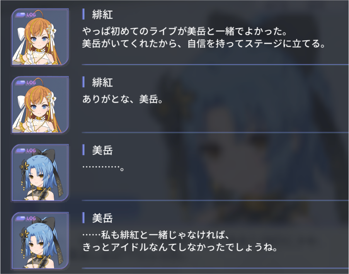Replay the line 美岳がいてくれたから、自信を持って
This screenshot has width=349, height=274.
204,44
